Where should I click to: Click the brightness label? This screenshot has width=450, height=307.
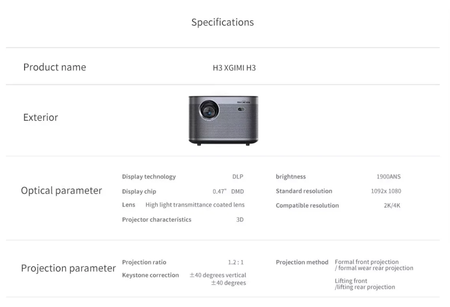pyautogui.click(x=291, y=177)
